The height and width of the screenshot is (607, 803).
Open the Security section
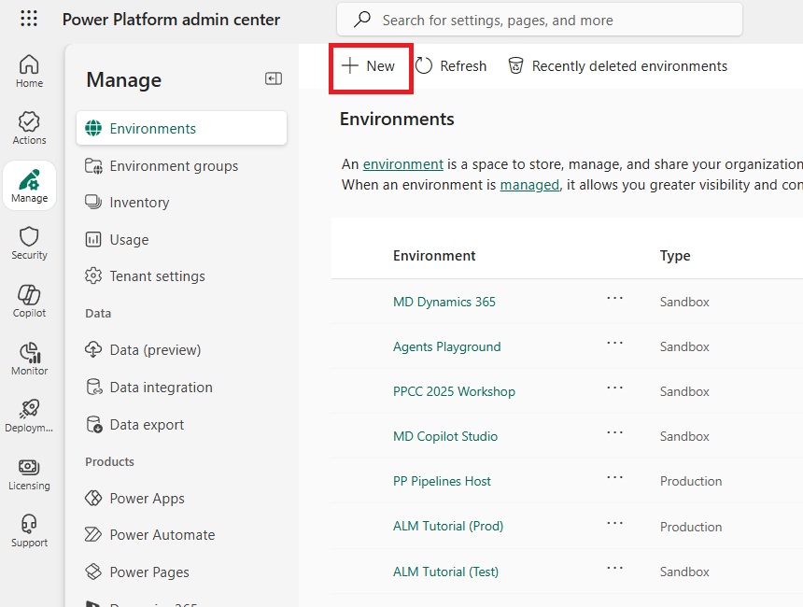29,244
